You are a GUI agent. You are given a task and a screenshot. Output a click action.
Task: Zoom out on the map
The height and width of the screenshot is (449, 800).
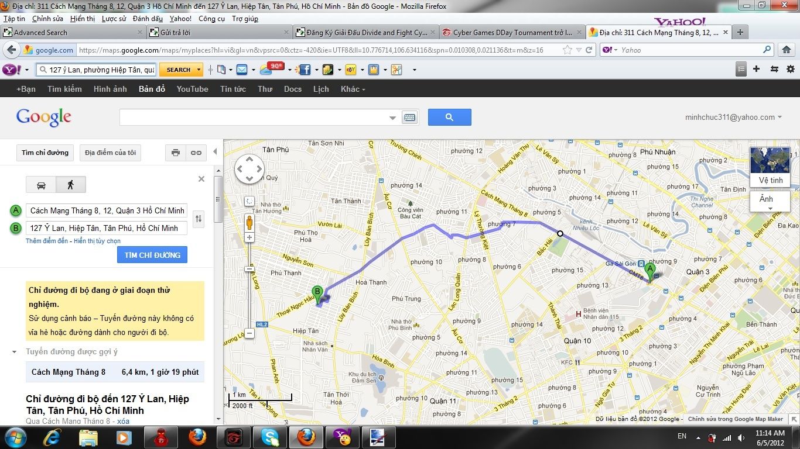(249, 333)
